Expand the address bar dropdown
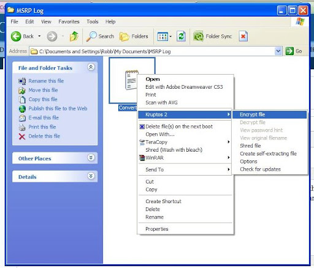This screenshot has height=268, width=314. [x=278, y=51]
